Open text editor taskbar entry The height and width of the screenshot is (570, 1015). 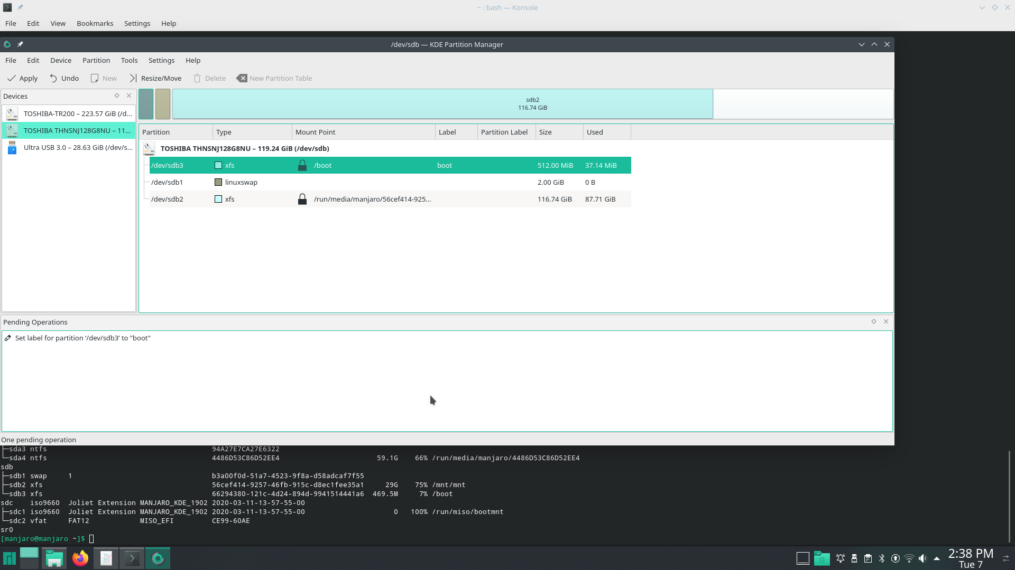pyautogui.click(x=106, y=558)
